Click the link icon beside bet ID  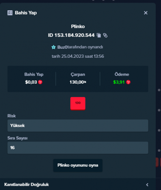tap(105, 35)
